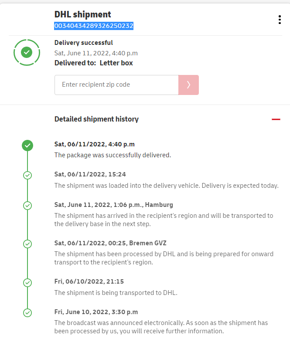The image size is (290, 342).
Task: Click the Sat, June 11, Hamburg timestamp
Action: (x=114, y=205)
